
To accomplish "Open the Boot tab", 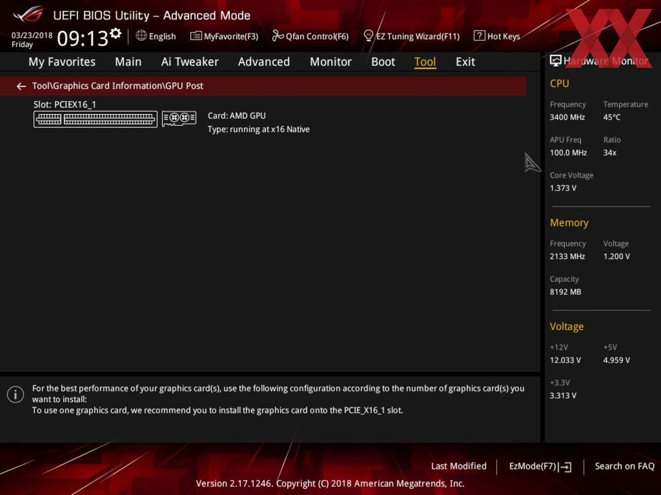I will [383, 62].
